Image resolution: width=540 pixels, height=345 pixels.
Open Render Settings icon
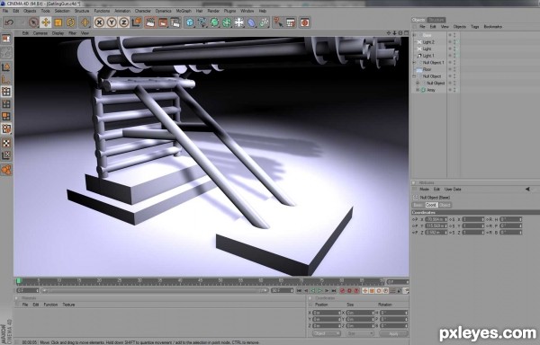[175, 22]
